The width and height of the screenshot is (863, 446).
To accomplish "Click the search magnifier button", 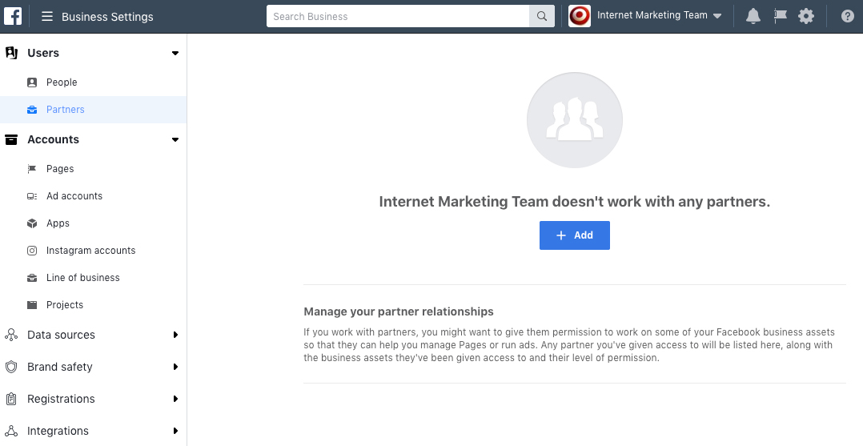I will 542,16.
